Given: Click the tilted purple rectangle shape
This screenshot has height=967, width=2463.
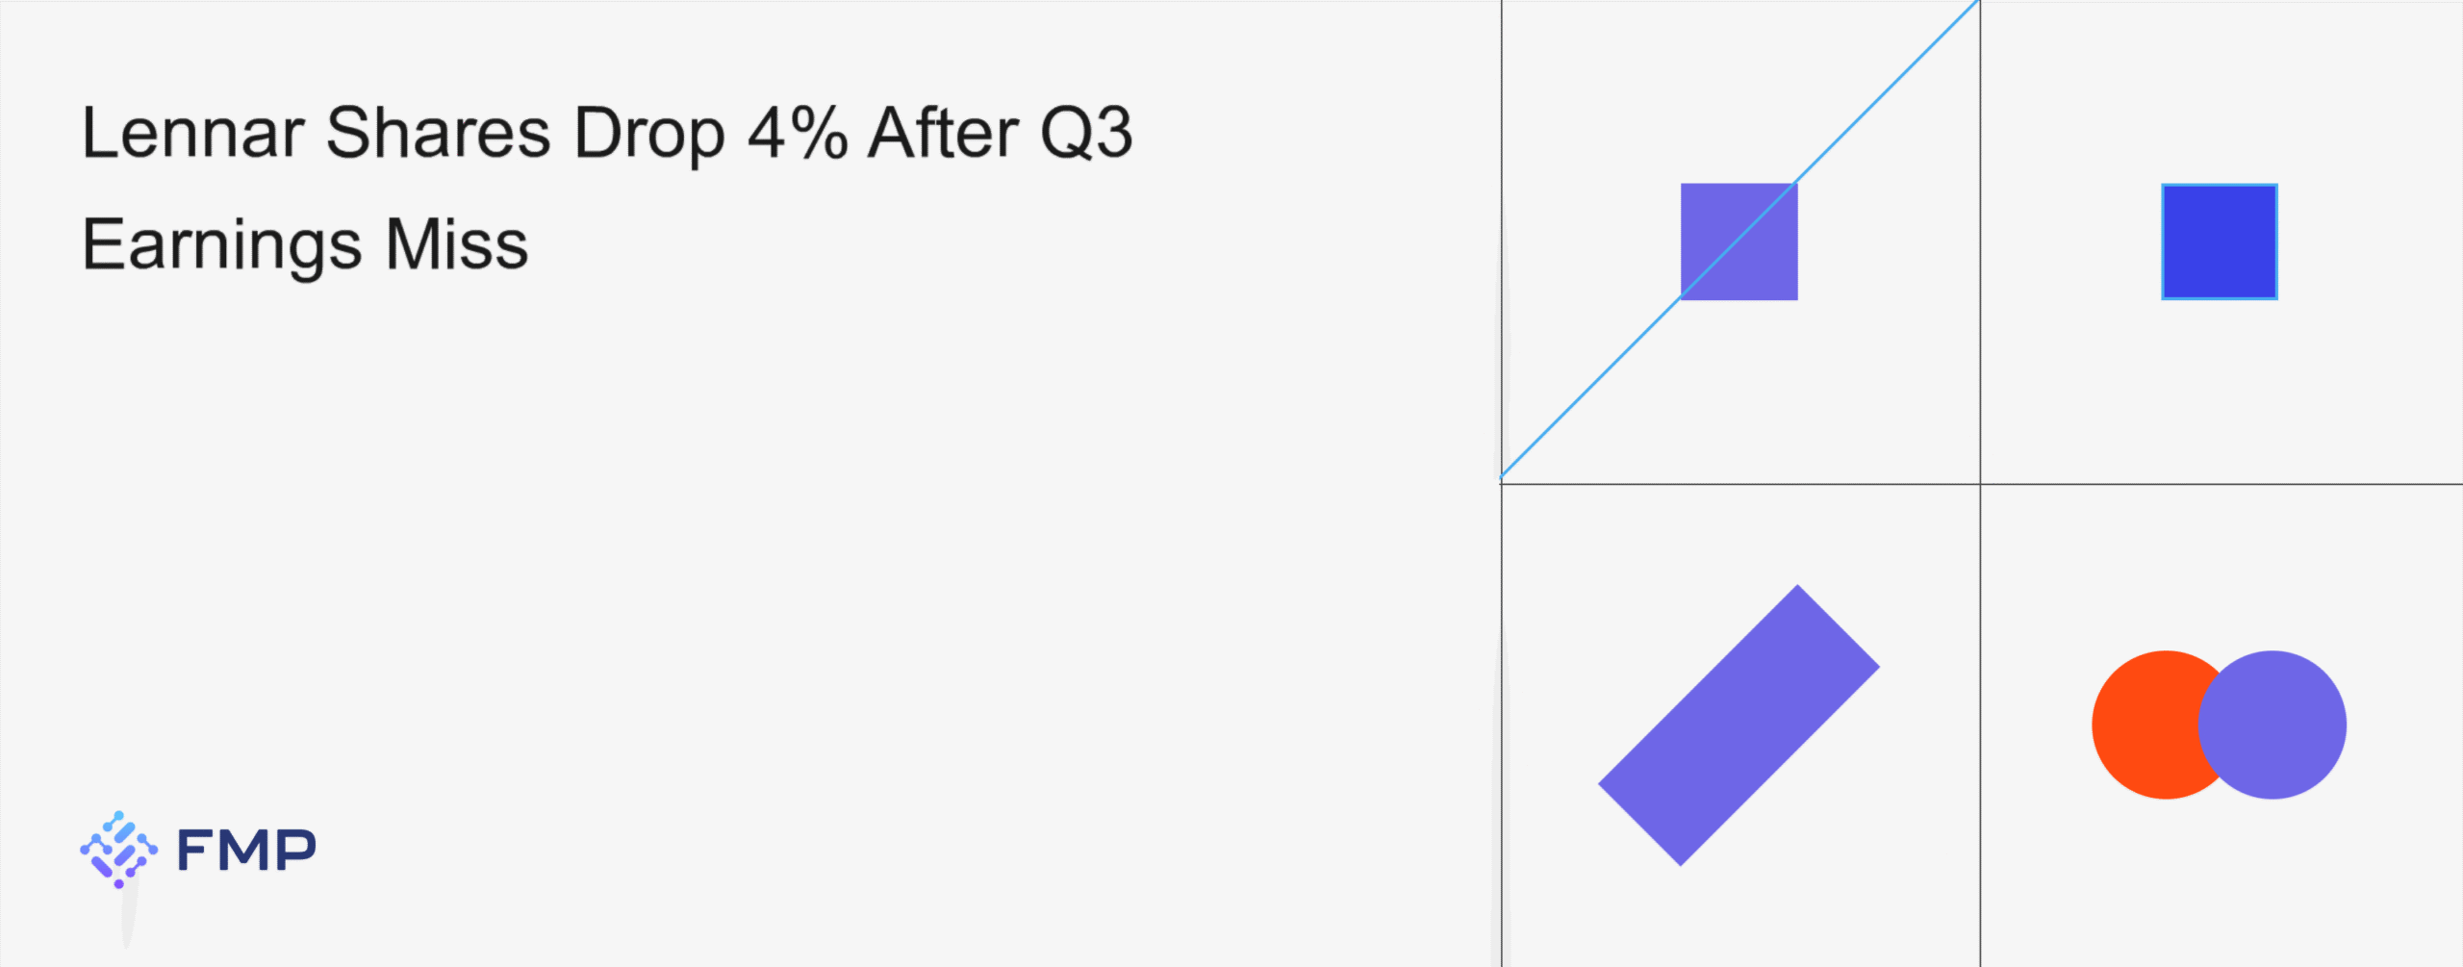Looking at the screenshot, I should (x=1739, y=725).
